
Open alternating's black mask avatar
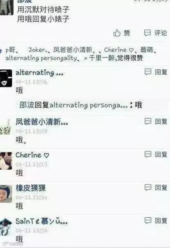click(6, 78)
